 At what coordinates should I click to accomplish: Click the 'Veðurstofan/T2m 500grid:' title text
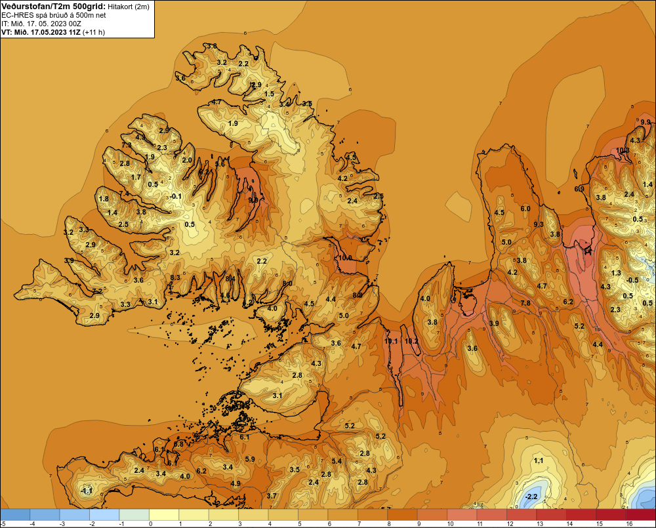(x=53, y=6)
